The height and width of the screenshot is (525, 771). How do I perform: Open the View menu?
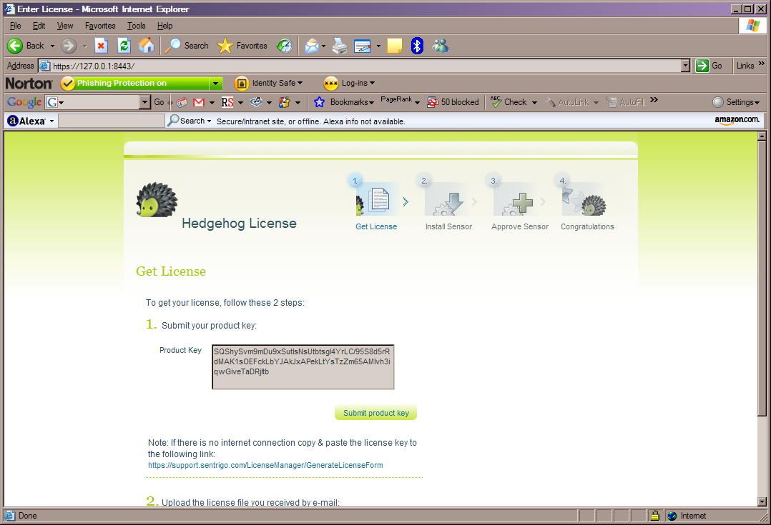65,26
